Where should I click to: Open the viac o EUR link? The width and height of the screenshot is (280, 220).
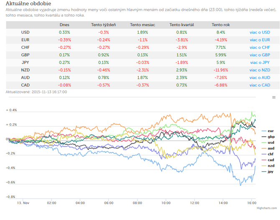pyautogui.click(x=260, y=40)
